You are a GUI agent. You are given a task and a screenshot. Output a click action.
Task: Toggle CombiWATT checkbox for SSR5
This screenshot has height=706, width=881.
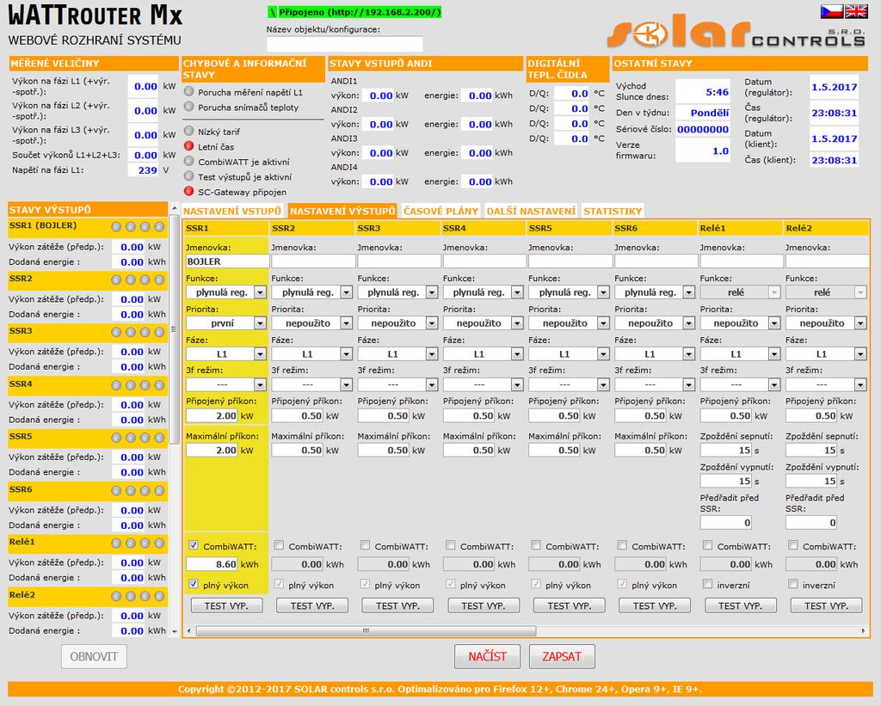(536, 545)
